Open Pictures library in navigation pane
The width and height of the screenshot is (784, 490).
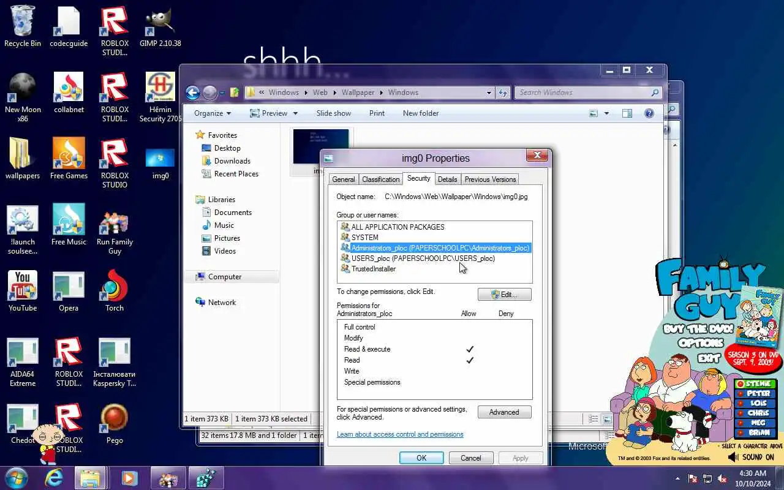click(227, 238)
